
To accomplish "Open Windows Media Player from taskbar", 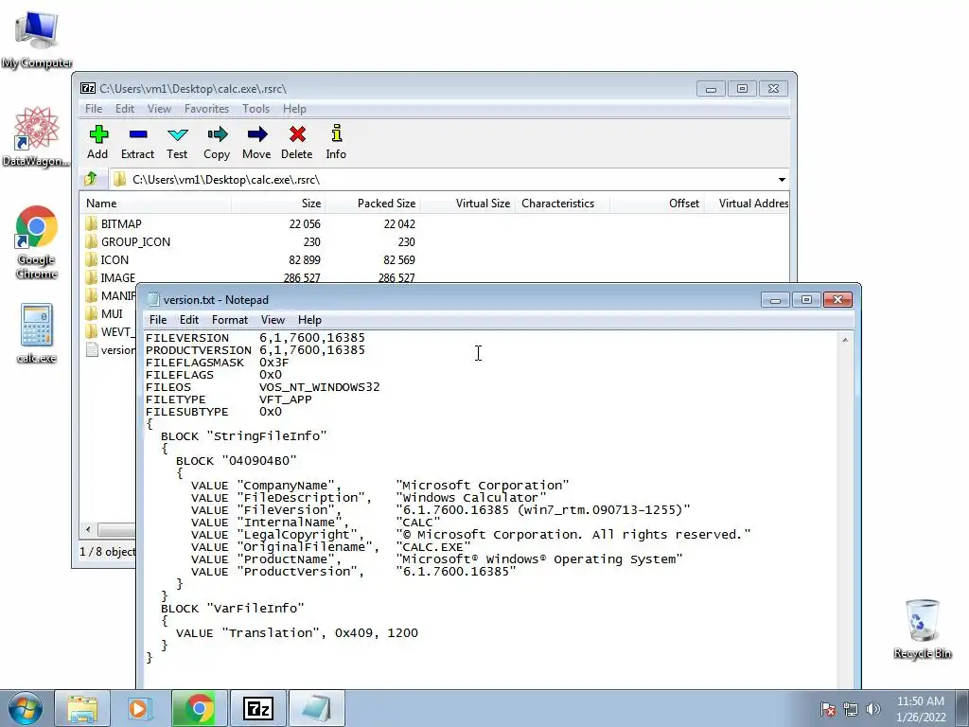I will (140, 708).
